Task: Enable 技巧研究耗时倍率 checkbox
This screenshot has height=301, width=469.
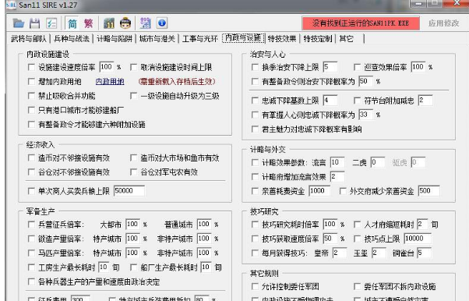Action: pos(255,225)
